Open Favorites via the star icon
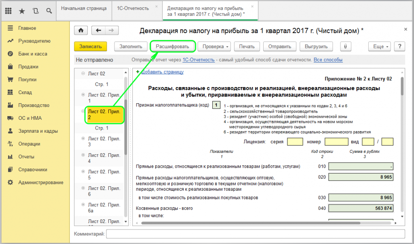 click(22, 10)
